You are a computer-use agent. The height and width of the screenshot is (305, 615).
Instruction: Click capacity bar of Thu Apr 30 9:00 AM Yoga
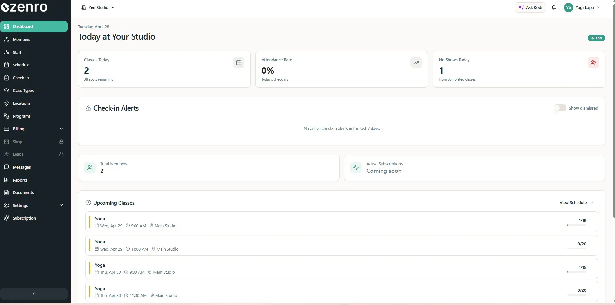click(577, 272)
